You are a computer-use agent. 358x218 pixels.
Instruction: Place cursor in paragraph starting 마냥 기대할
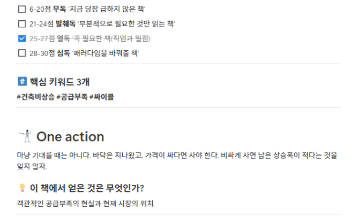pos(161,157)
